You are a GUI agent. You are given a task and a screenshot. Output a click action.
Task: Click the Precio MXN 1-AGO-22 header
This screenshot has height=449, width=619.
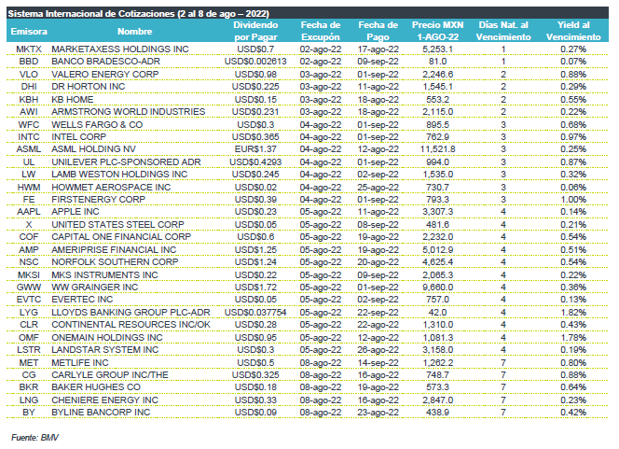(438, 31)
